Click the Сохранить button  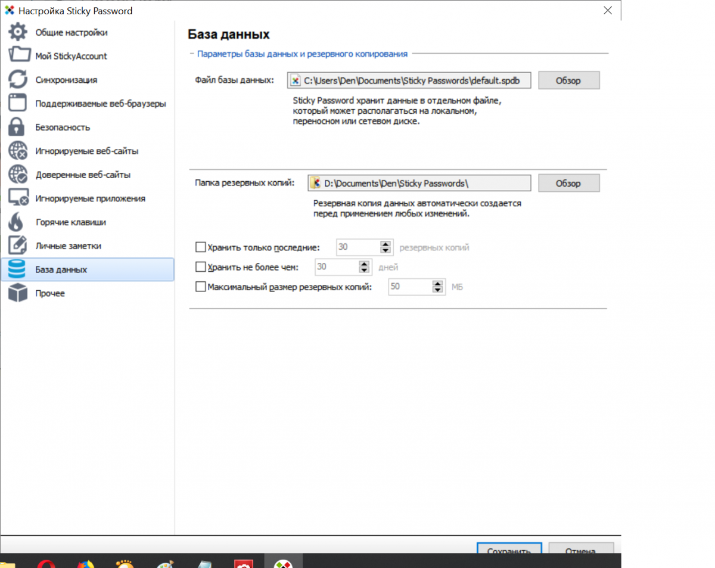click(509, 547)
